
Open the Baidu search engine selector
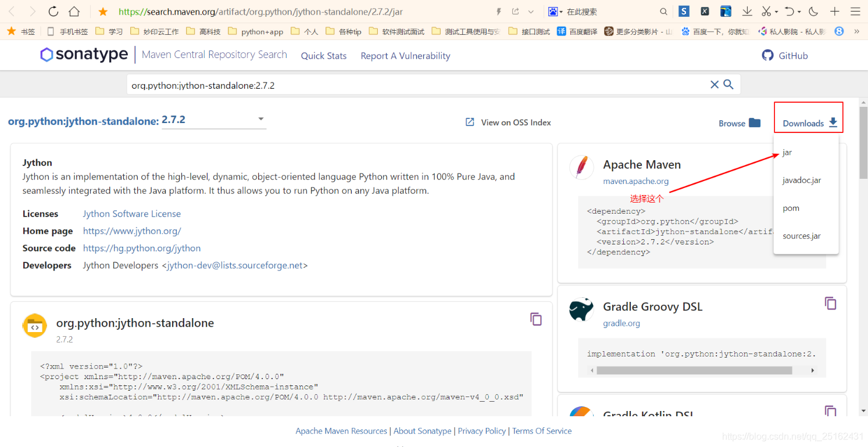click(x=555, y=12)
